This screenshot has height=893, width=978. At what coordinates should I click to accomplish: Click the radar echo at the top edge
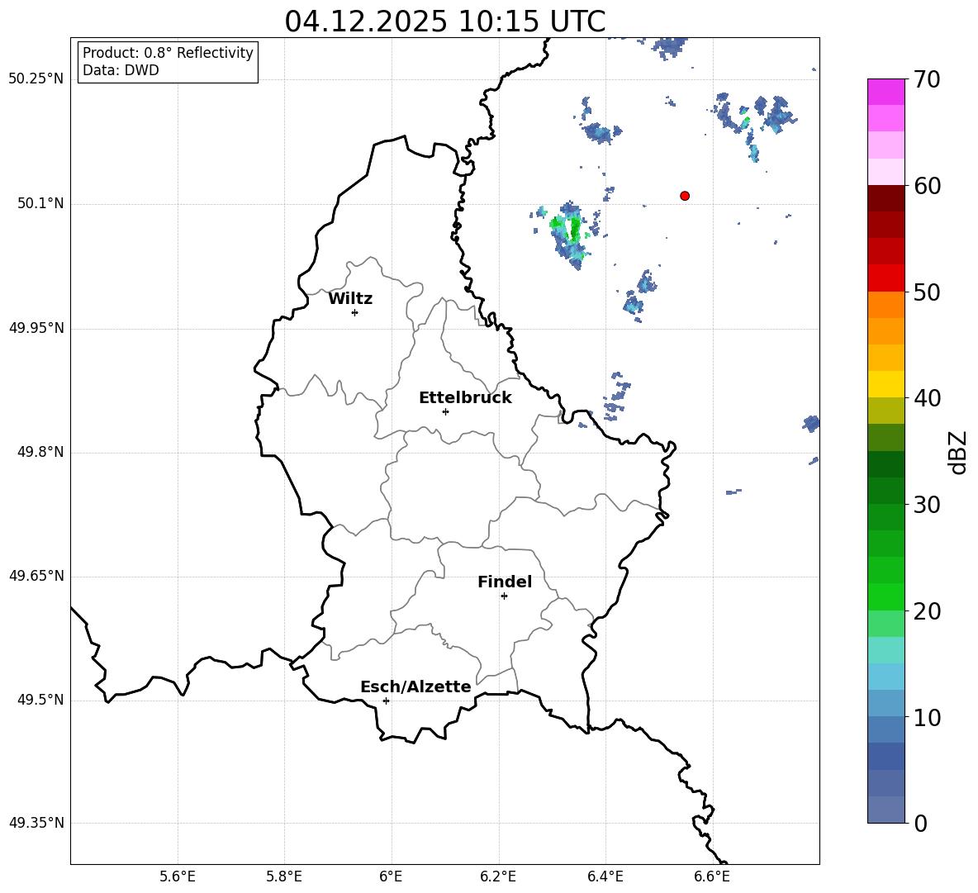pos(668,46)
